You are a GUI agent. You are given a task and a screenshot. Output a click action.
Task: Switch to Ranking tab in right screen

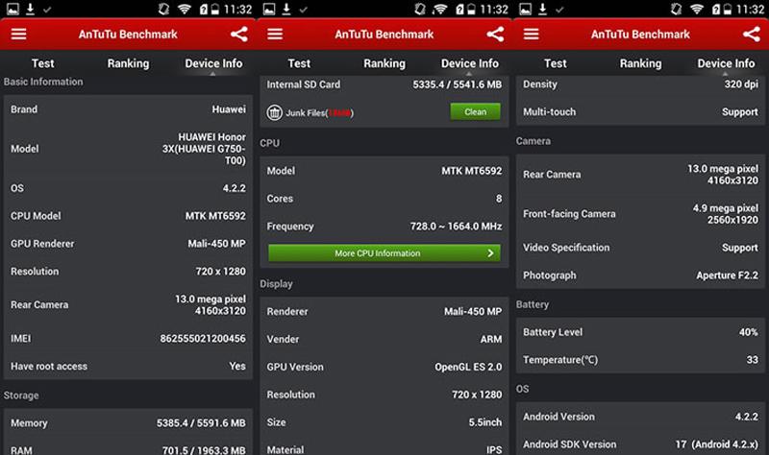[x=640, y=63]
